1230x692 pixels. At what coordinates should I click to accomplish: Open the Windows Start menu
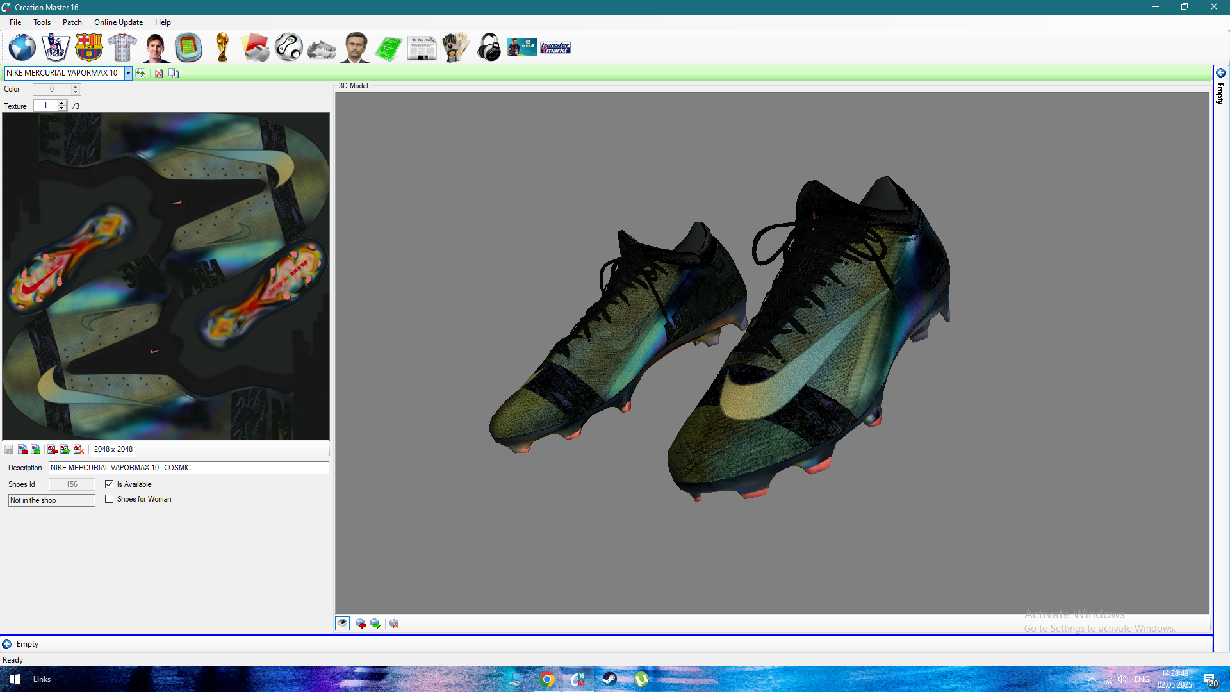(15, 679)
